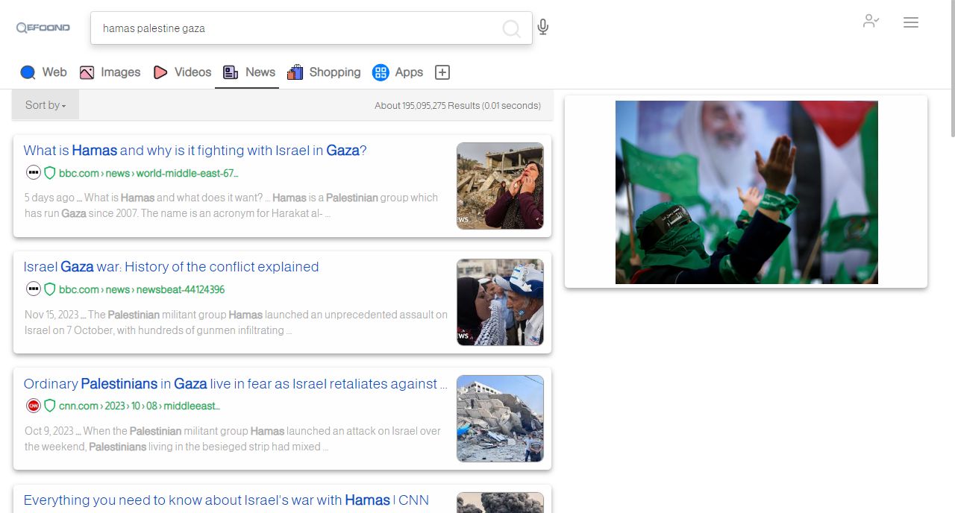The height and width of the screenshot is (513, 955).
Task: Switch to the Videos tab
Action: pyautogui.click(x=182, y=72)
